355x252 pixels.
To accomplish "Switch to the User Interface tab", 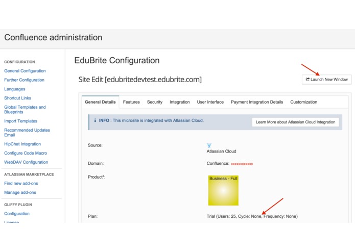I will click(x=210, y=102).
